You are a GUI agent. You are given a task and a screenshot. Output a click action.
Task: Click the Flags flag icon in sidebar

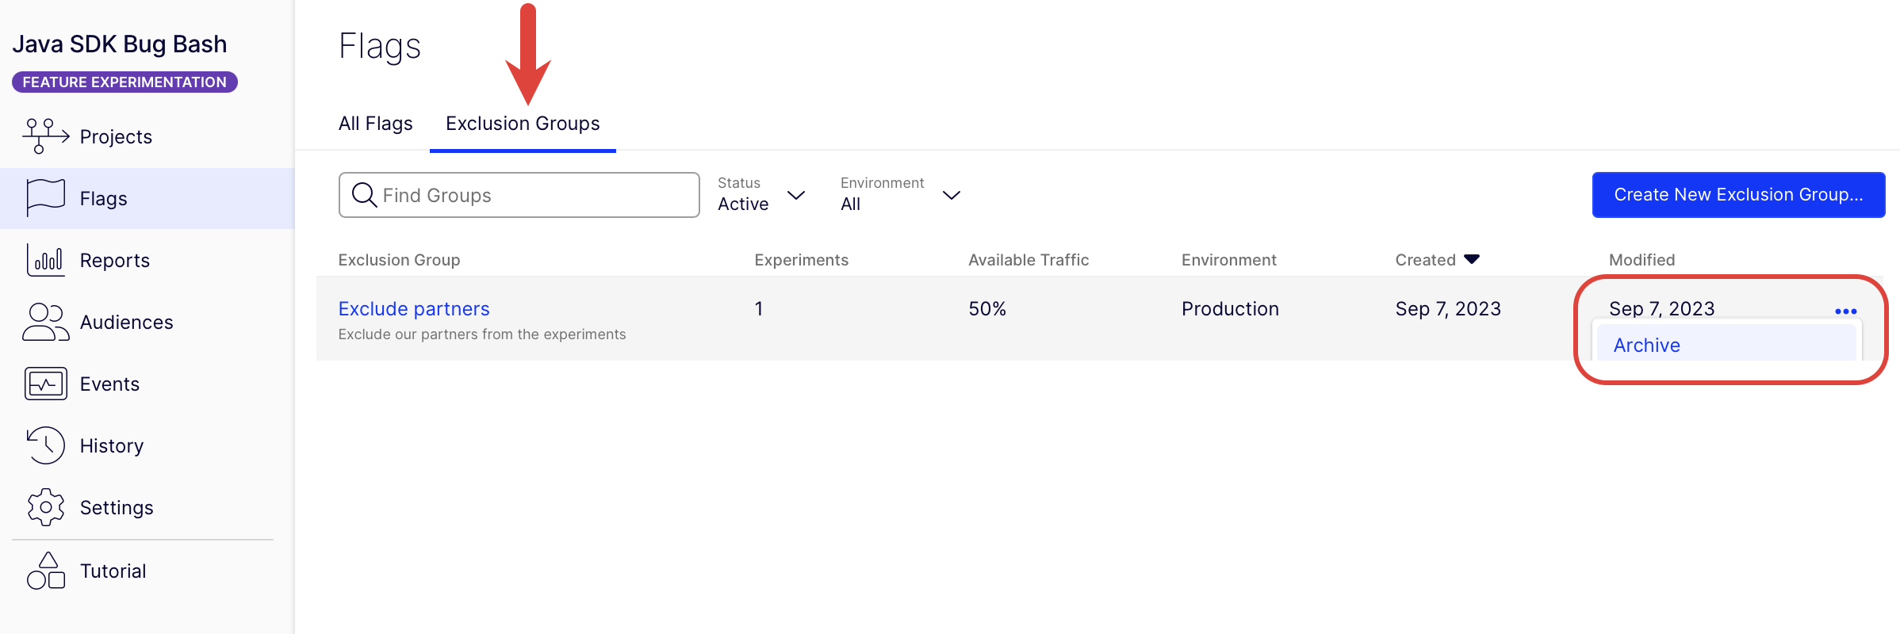(x=45, y=197)
